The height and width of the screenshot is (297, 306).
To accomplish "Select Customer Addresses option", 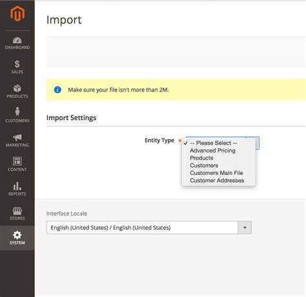I will (x=219, y=180).
